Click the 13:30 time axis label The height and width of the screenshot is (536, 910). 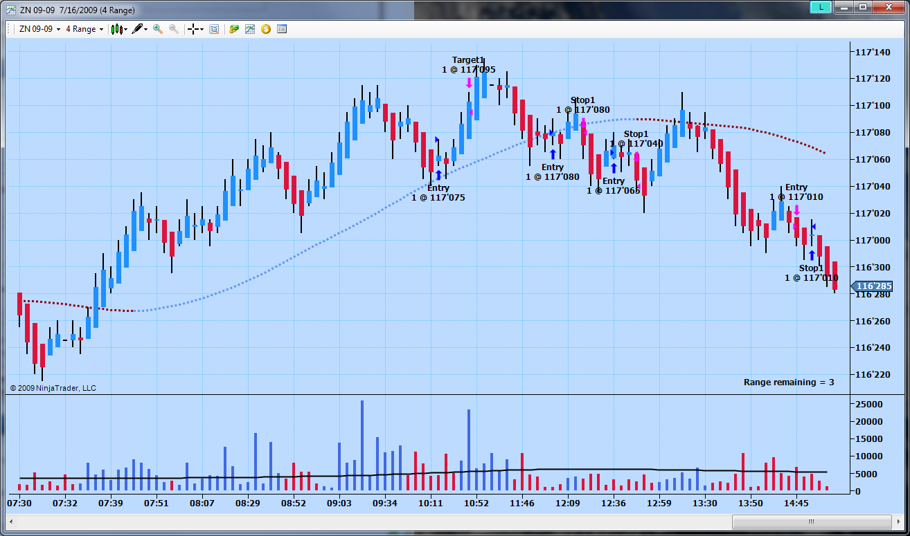point(704,503)
